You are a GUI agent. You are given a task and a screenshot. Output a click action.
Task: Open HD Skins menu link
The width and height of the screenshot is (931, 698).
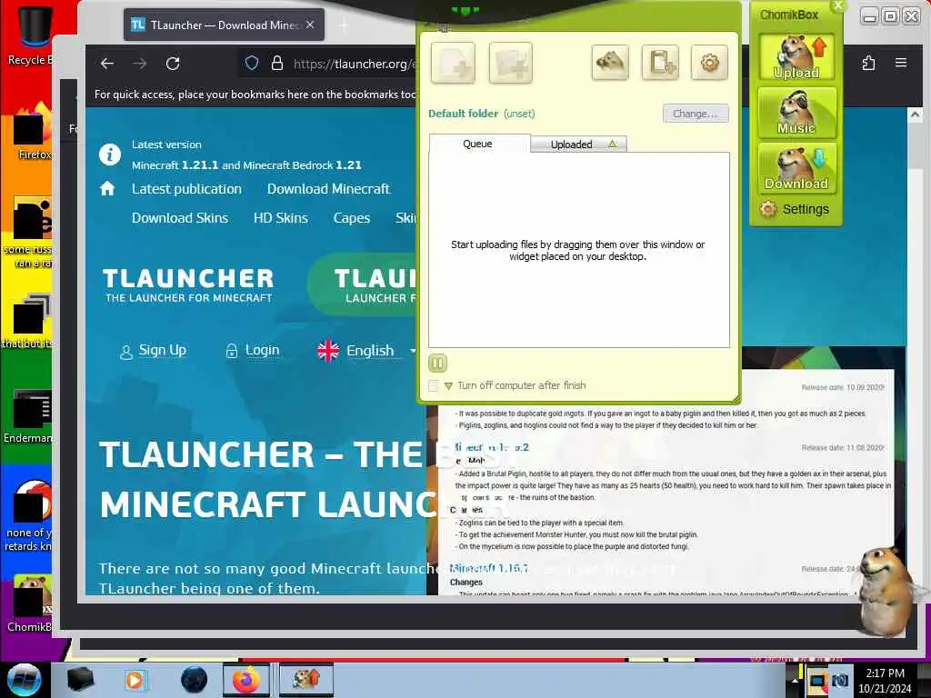(x=281, y=218)
